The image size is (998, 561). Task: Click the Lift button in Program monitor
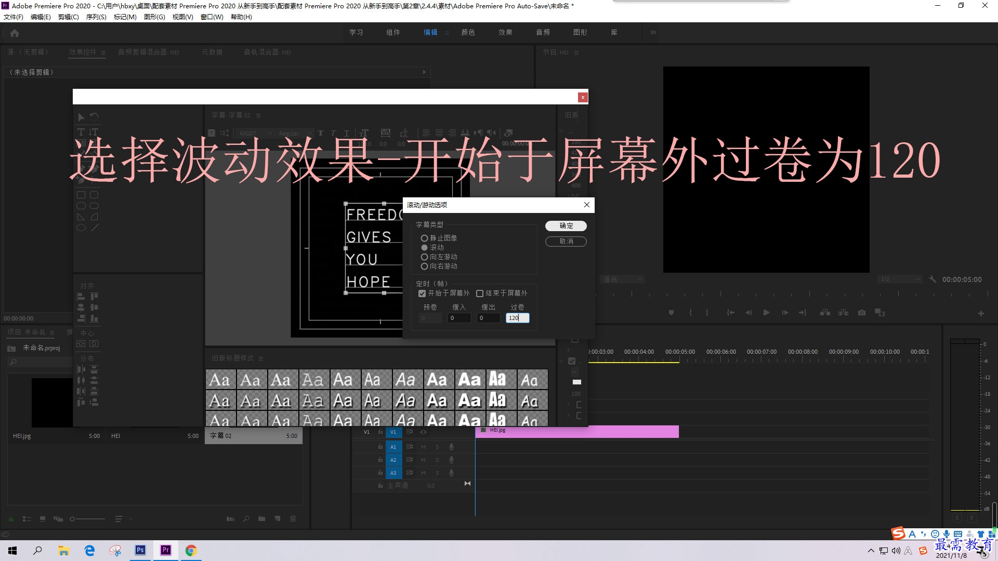point(825,313)
